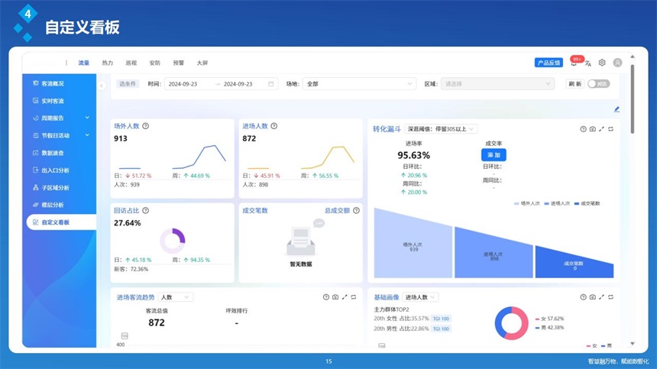Toggle the 成交笔数 legend in funnel chart
The width and height of the screenshot is (657, 369).
pos(587,203)
